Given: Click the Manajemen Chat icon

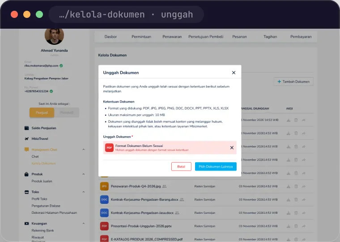Looking at the screenshot, I should [27, 150].
